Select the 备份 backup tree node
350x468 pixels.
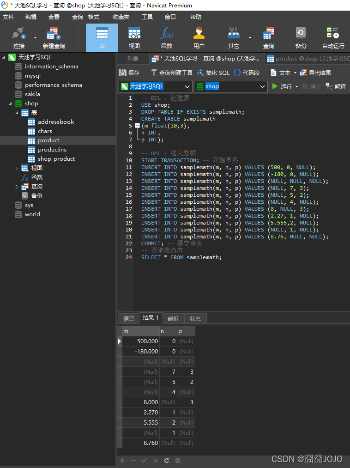point(36,196)
